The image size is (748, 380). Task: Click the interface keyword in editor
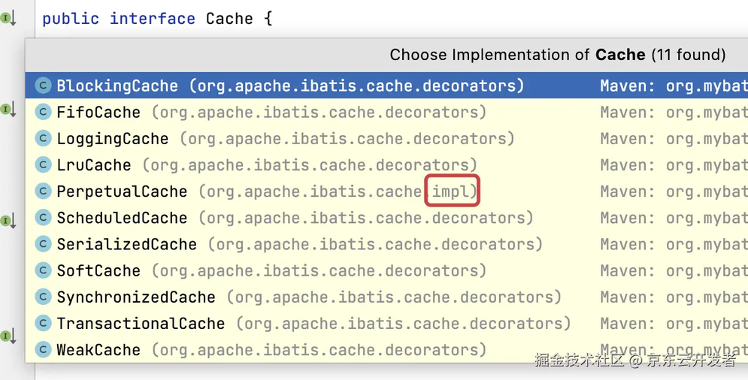click(153, 19)
